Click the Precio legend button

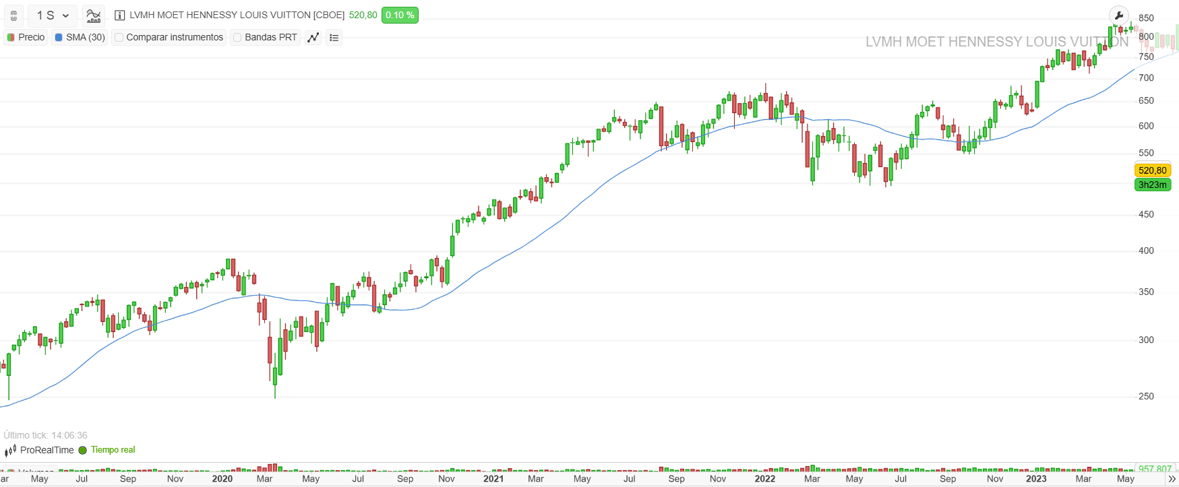pos(26,37)
